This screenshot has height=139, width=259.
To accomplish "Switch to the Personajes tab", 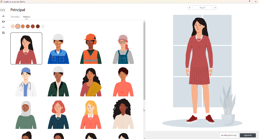I will 15,17.
